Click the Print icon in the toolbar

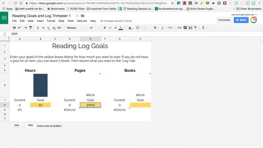click(x=14, y=28)
